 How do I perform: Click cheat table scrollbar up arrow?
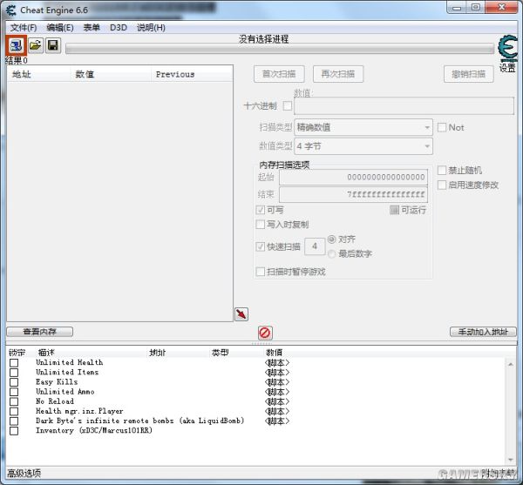click(x=511, y=365)
